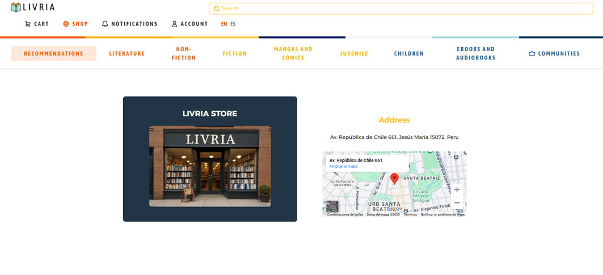Click the LIVRIA STORE heading

point(210,114)
